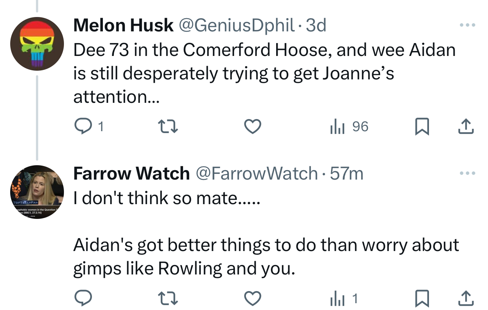Image resolution: width=488 pixels, height=310 pixels.
Task: Open Farrow Watch's profile picture
Action: [37, 192]
